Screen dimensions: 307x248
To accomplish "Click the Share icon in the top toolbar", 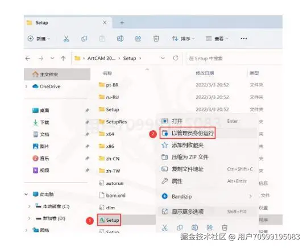I will tap(138, 39).
